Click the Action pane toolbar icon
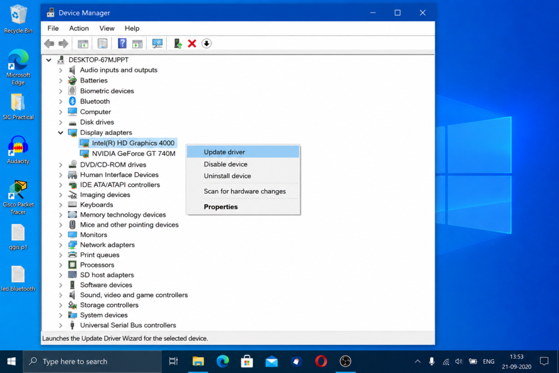The height and width of the screenshot is (373, 559). 137,44
